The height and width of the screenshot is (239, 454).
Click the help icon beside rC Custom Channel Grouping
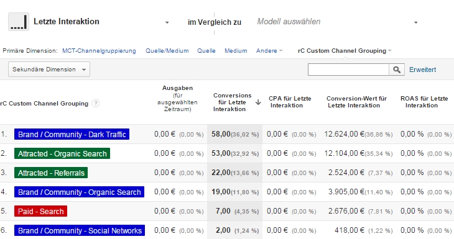(96, 104)
